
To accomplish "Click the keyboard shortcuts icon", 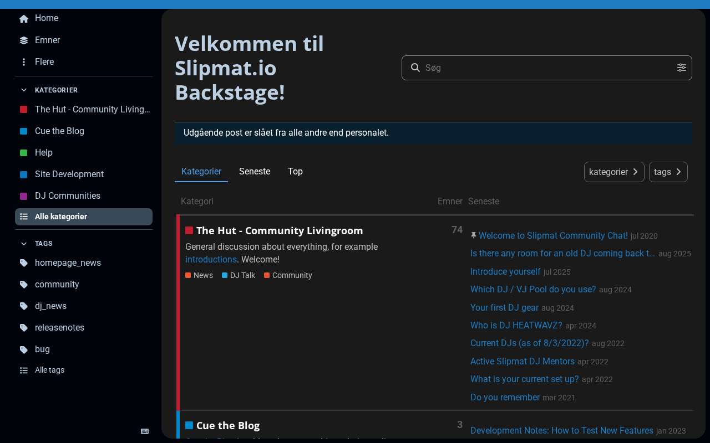I will click(x=145, y=431).
